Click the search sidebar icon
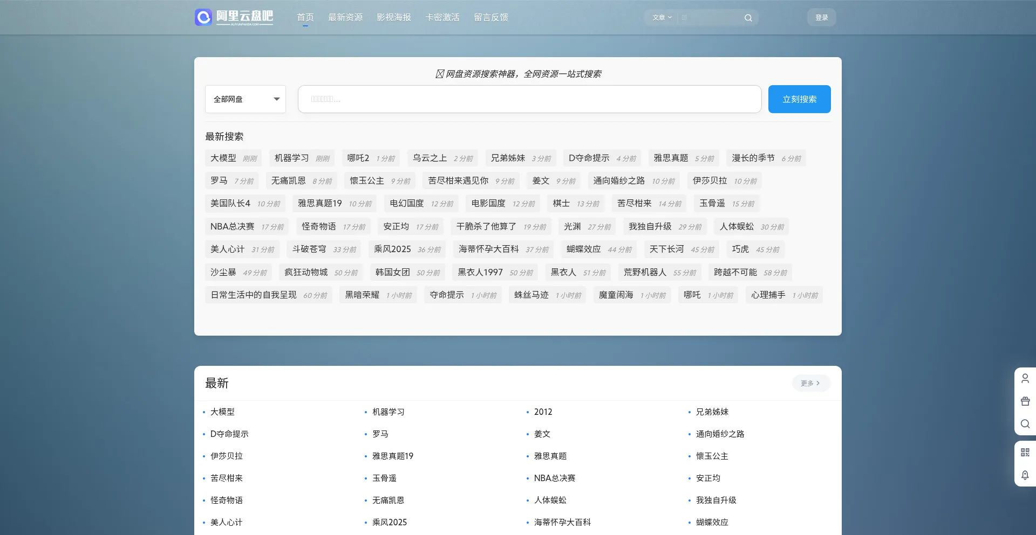The width and height of the screenshot is (1036, 535). click(x=1025, y=424)
